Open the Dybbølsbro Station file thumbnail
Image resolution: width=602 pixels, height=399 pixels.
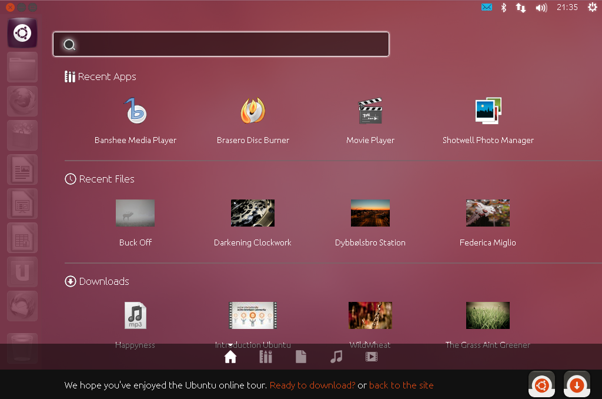tap(370, 213)
